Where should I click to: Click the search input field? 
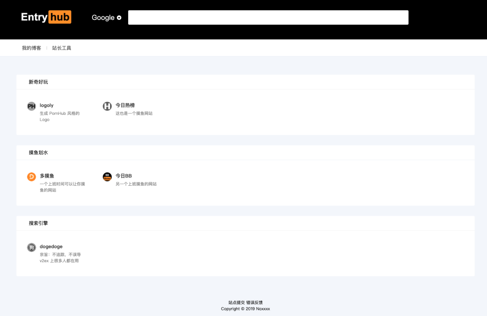[268, 17]
